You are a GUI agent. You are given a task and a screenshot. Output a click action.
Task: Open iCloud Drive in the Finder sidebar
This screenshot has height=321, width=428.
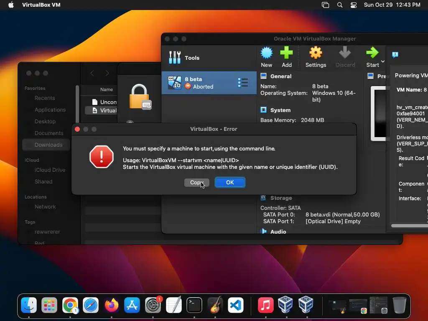point(50,170)
